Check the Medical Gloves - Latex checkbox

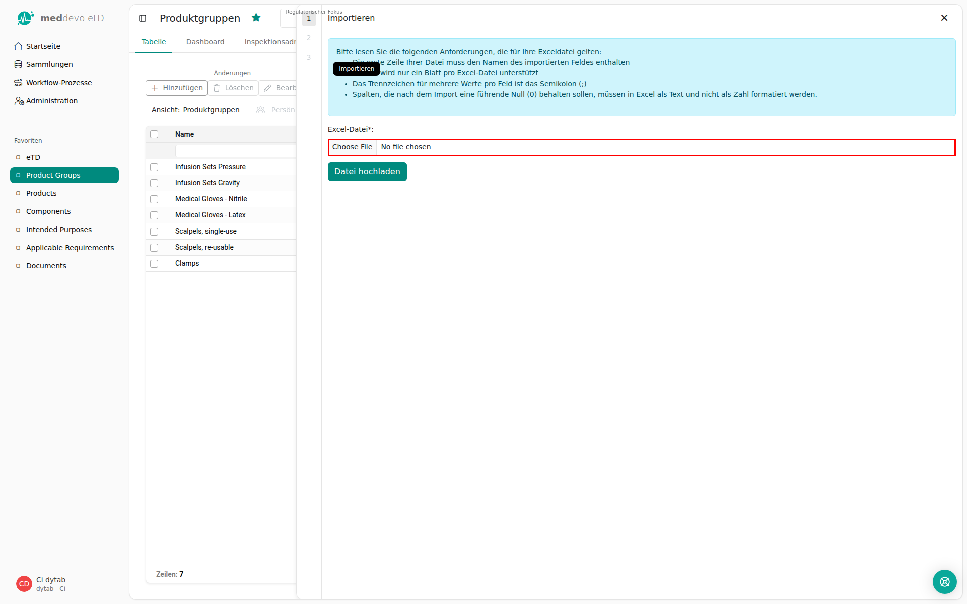click(x=154, y=215)
